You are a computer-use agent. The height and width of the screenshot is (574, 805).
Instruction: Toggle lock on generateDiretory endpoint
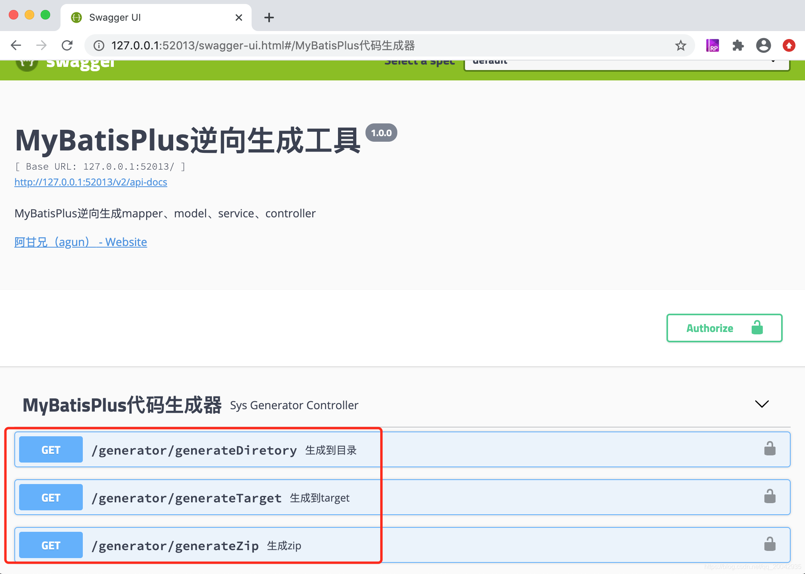pyautogui.click(x=770, y=449)
